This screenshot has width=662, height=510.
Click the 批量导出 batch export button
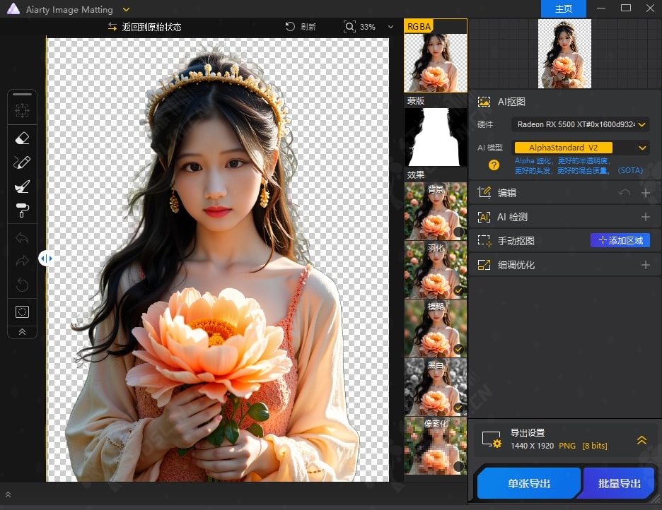click(x=617, y=483)
